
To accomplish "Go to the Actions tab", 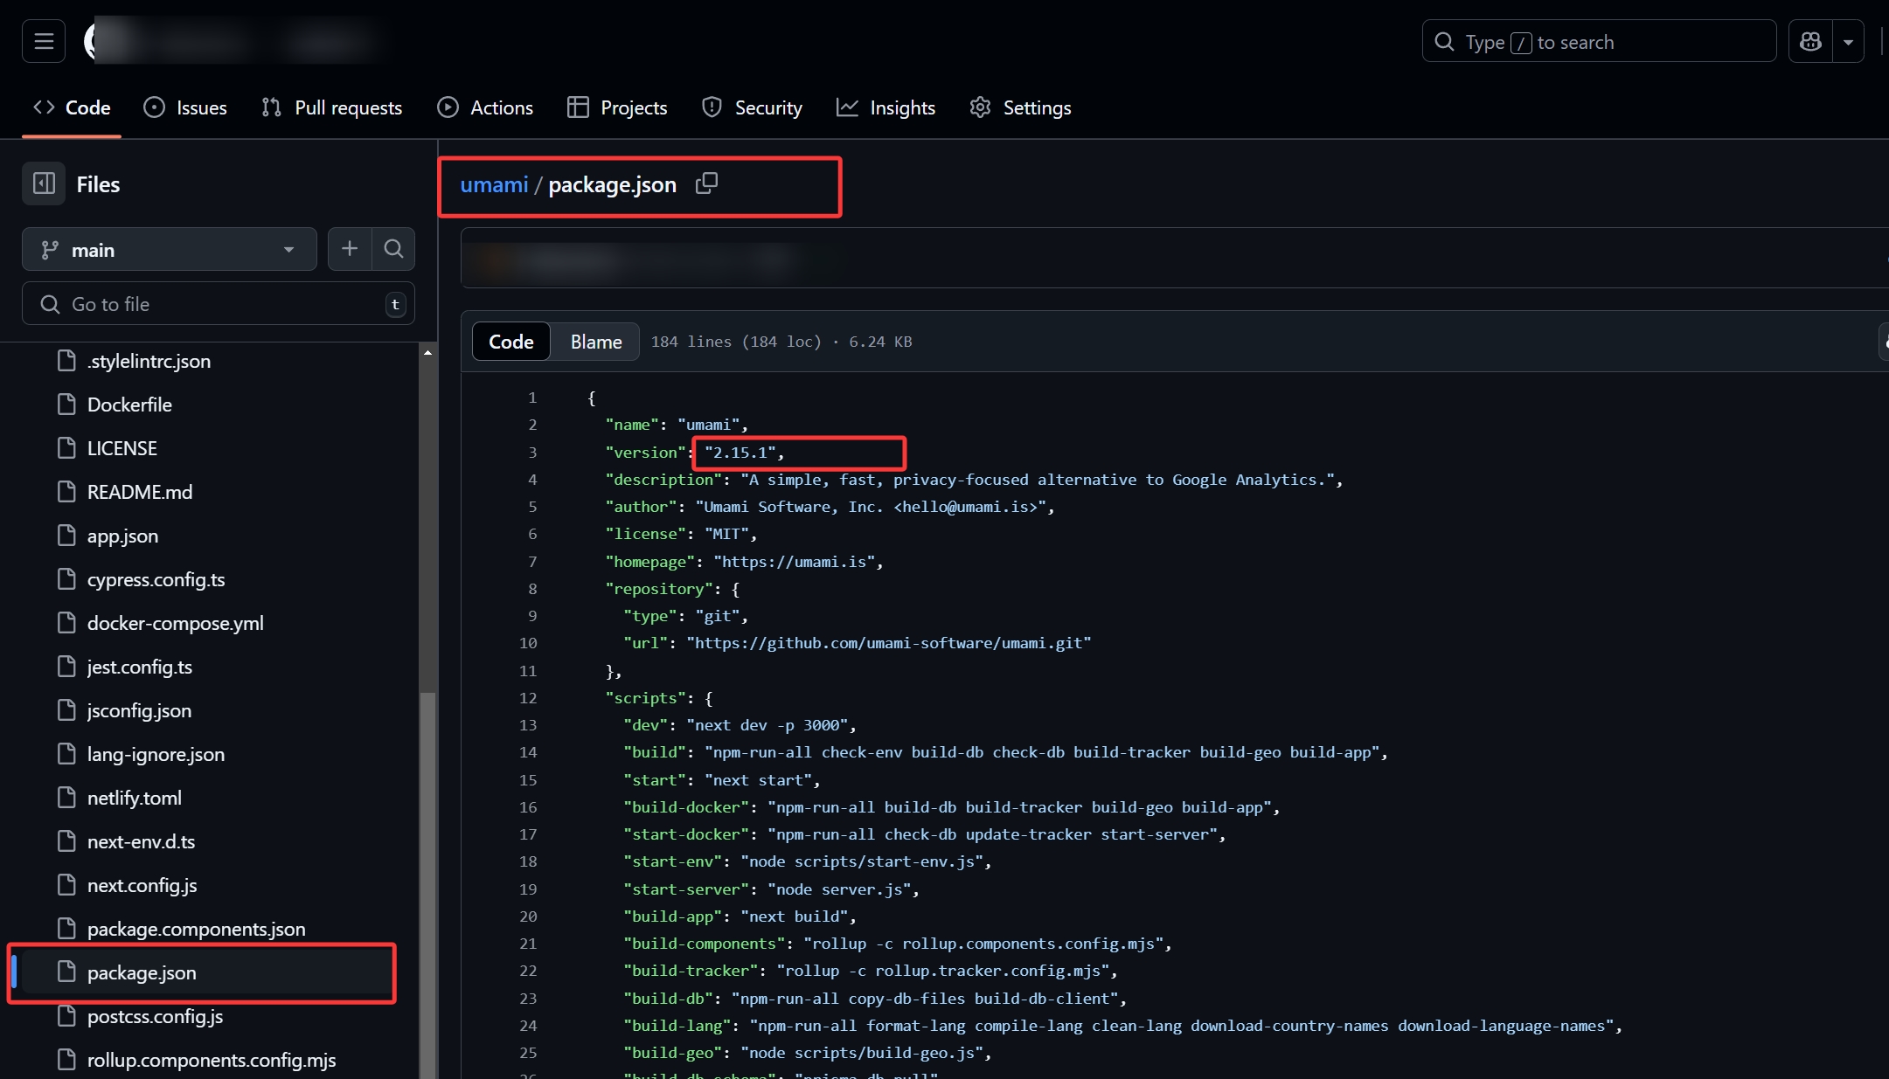I will point(485,107).
